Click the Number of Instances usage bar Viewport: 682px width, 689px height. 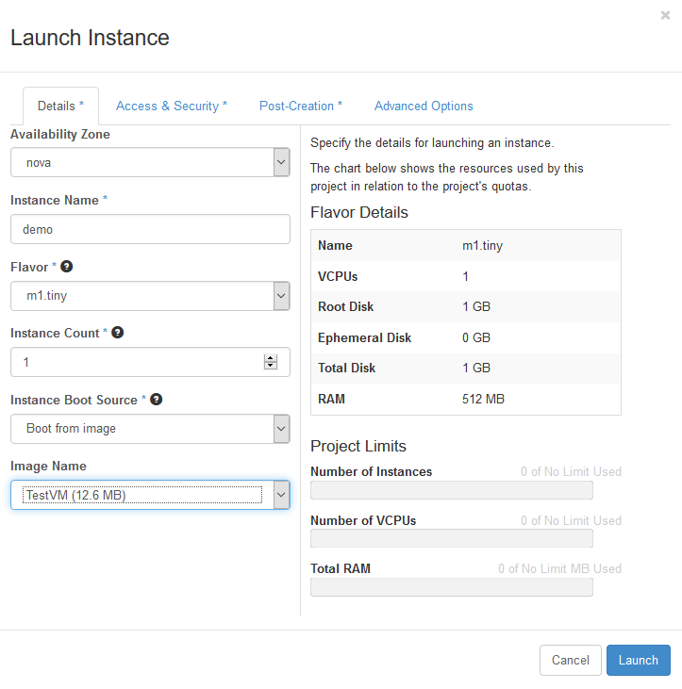[451, 490]
